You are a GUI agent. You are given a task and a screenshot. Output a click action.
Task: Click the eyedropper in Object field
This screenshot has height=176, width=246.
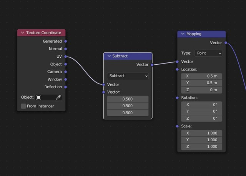(58, 97)
